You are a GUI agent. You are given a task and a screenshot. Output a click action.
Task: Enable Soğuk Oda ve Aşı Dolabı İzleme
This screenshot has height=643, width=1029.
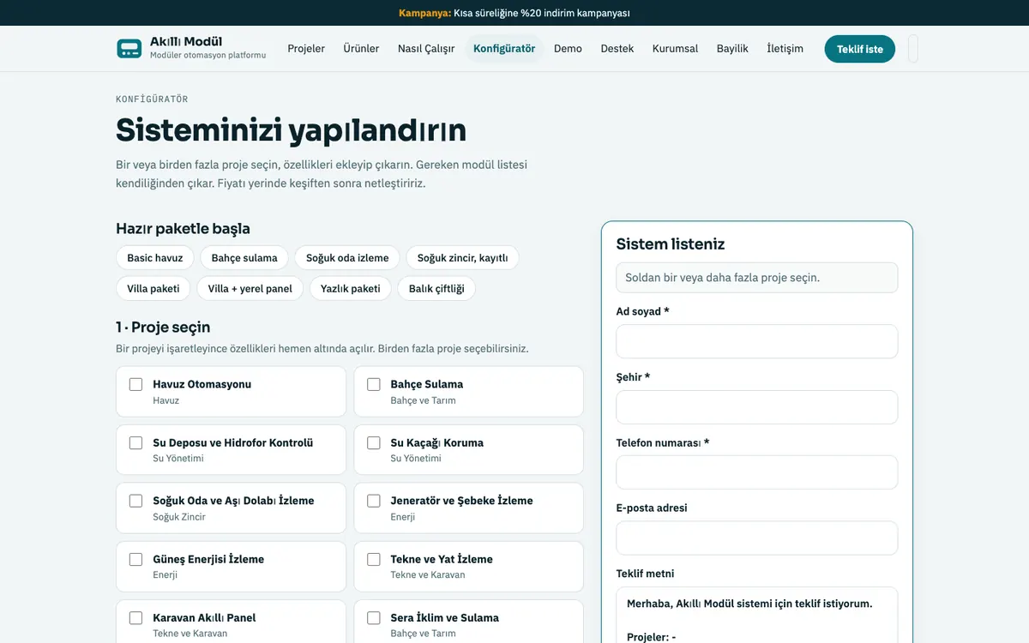135,501
